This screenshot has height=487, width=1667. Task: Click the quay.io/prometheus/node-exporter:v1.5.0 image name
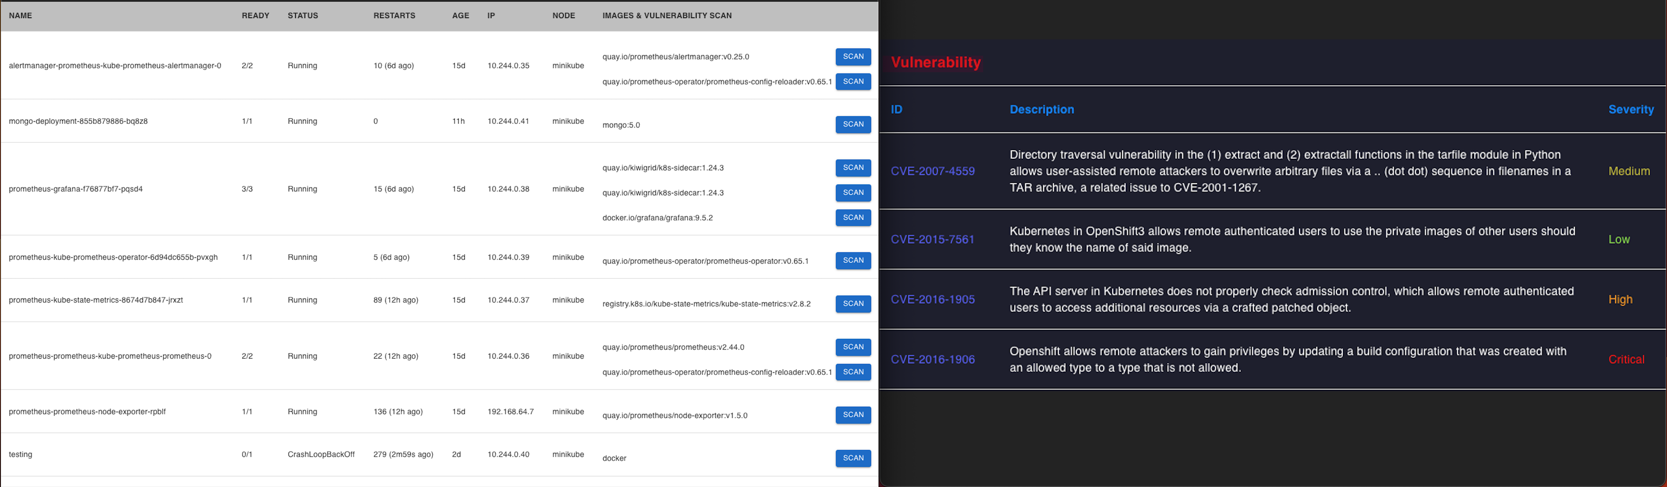point(675,416)
